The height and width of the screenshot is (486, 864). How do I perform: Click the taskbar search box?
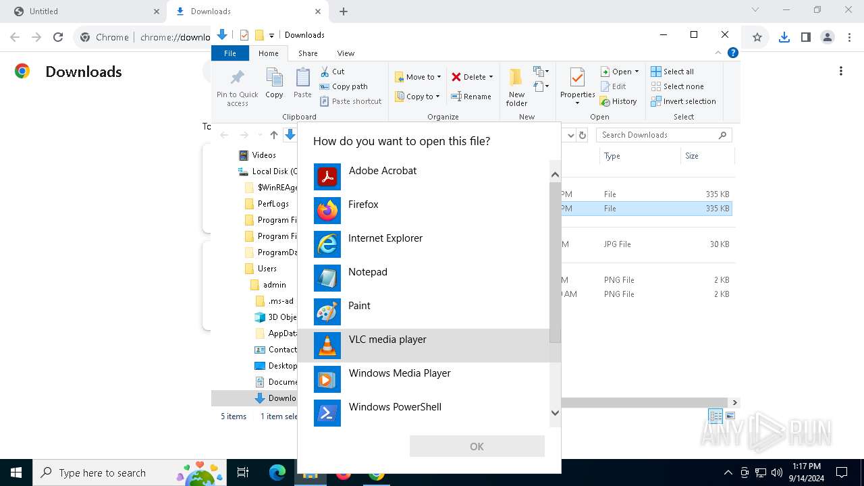point(130,473)
